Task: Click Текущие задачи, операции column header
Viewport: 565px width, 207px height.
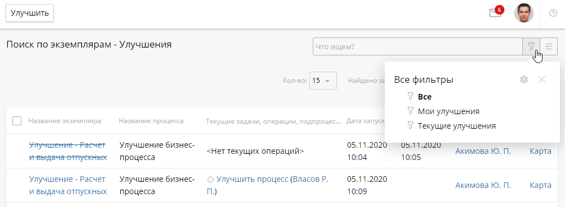Action: tap(273, 121)
